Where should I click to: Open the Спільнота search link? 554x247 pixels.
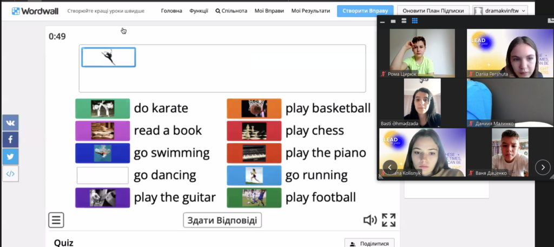(231, 11)
